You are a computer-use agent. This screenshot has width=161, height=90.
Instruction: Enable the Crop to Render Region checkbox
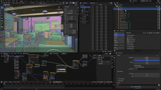click(x=135, y=67)
